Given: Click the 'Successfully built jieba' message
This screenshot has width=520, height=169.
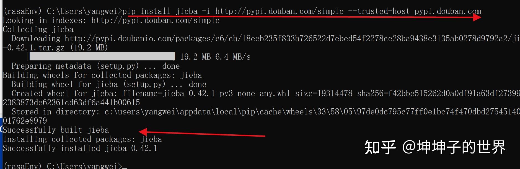Looking at the screenshot, I should pos(56,130).
